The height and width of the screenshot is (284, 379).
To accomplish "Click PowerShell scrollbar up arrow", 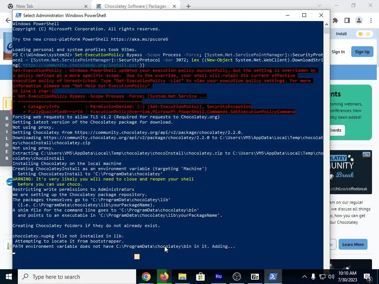I will (x=326, y=24).
